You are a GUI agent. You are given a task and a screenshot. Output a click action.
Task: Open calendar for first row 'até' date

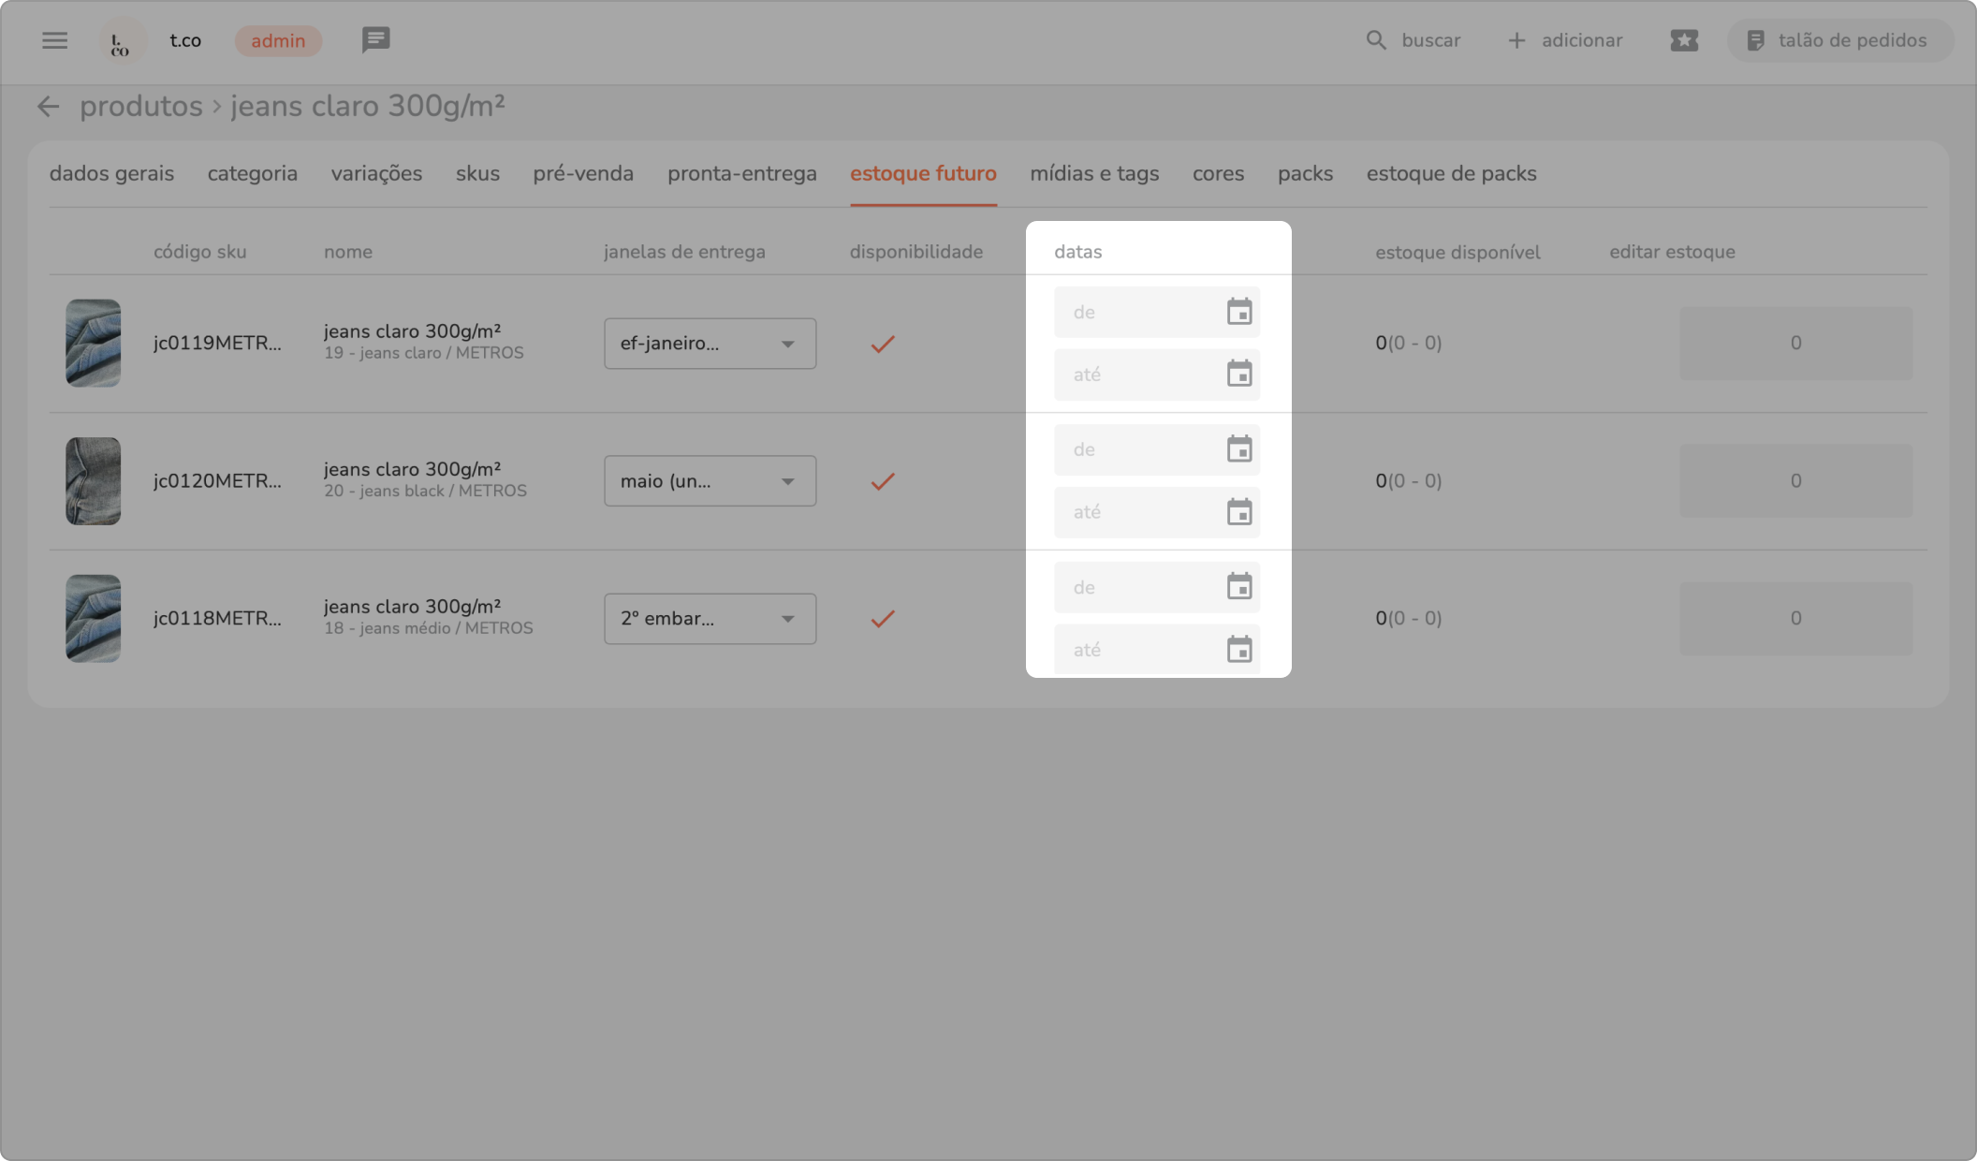pos(1238,375)
